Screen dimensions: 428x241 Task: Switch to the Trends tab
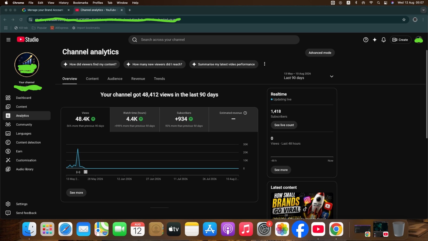point(159,79)
